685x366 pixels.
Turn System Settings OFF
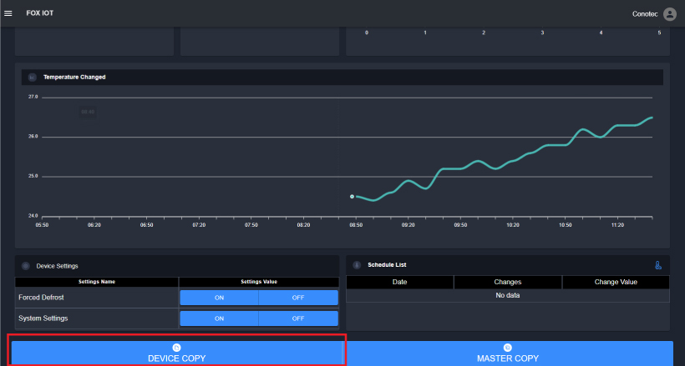pos(298,318)
